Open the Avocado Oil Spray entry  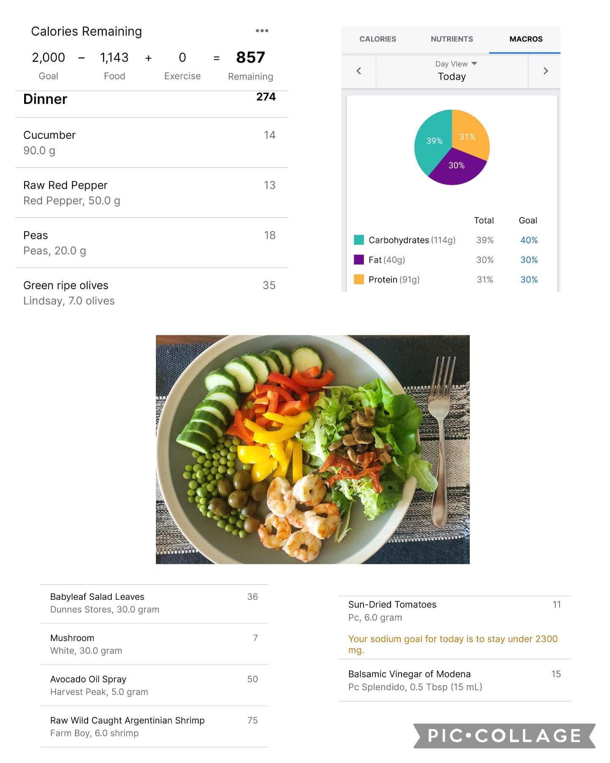click(154, 685)
